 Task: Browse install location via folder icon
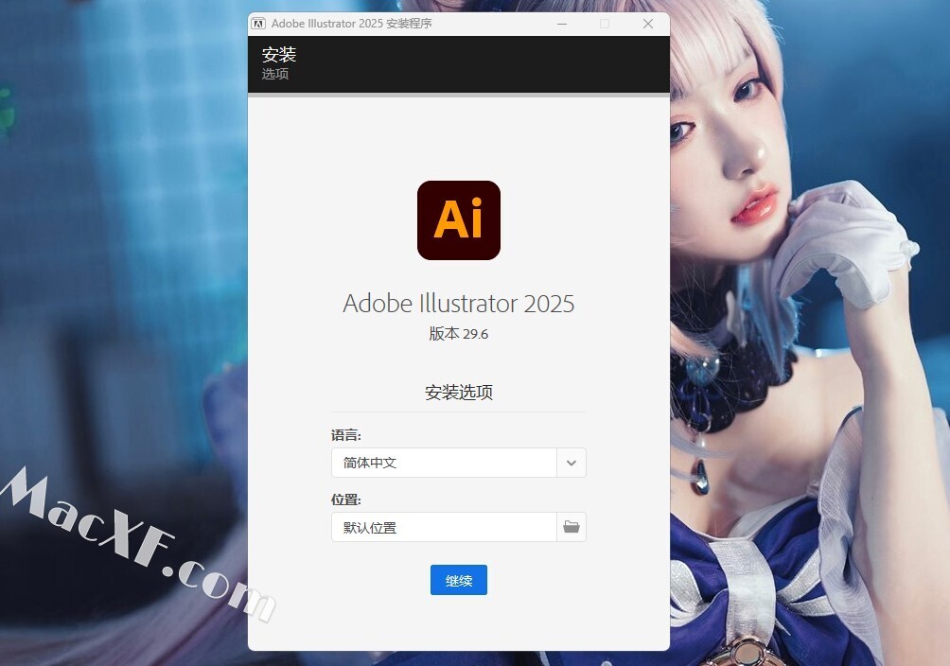click(572, 527)
